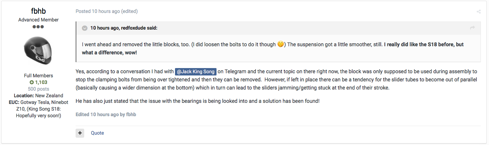Screen dimensions: 489x145
Task: Open fbhb's profile from the username heading
Action: (x=38, y=11)
